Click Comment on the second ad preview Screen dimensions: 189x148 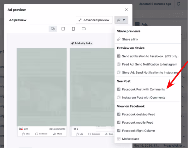[x=94, y=134]
